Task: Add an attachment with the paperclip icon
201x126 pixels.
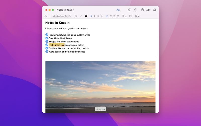Action: click(x=129, y=10)
